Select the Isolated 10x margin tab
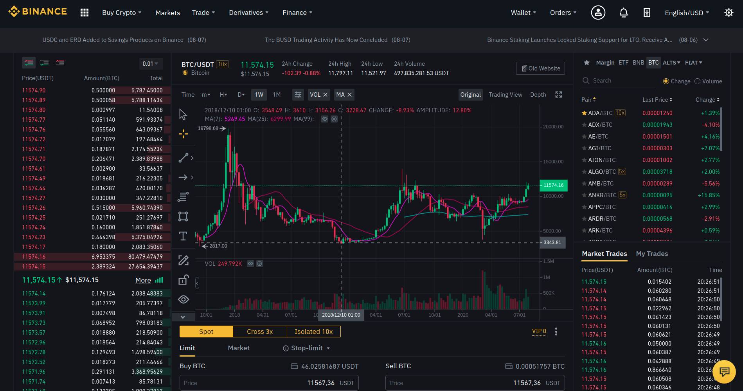 [313, 332]
